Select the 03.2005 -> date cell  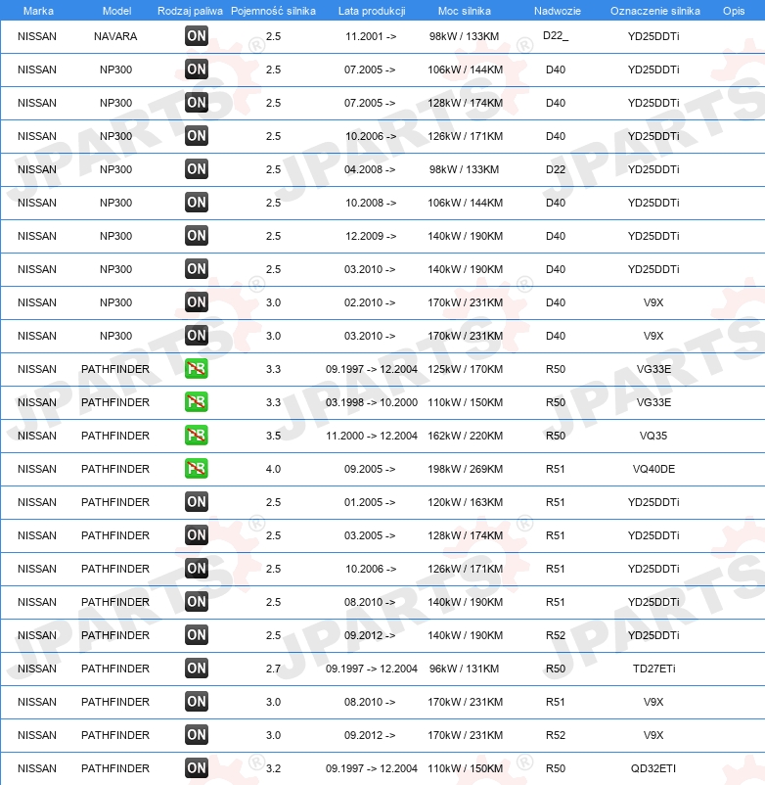point(370,535)
